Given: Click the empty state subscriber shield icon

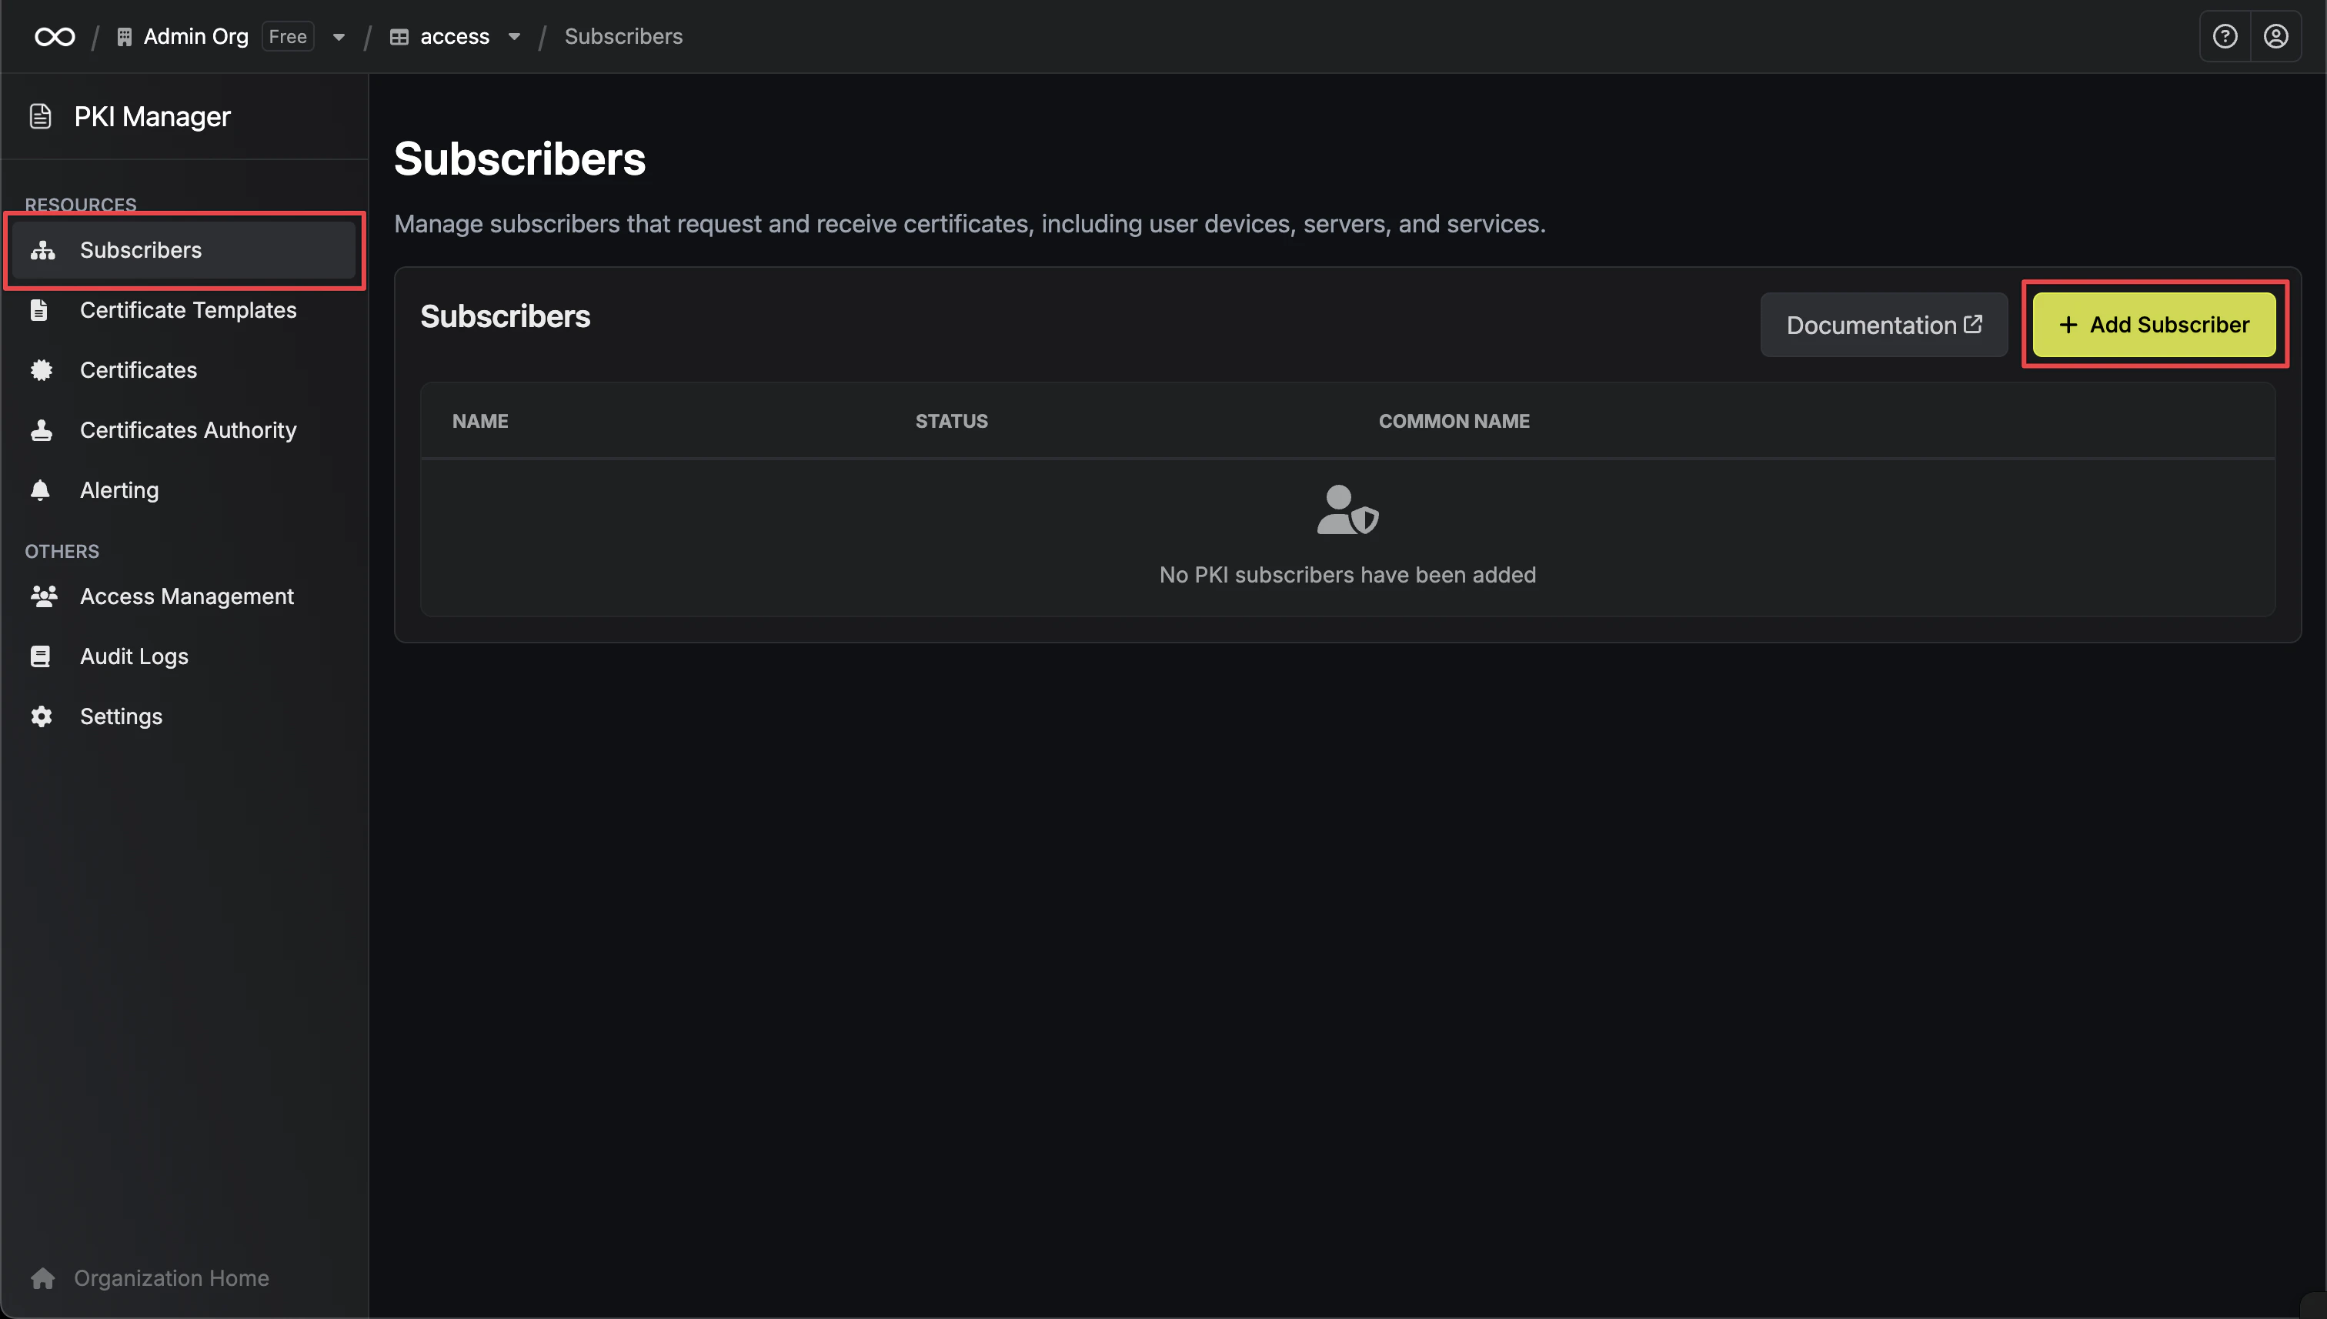Looking at the screenshot, I should (x=1347, y=510).
